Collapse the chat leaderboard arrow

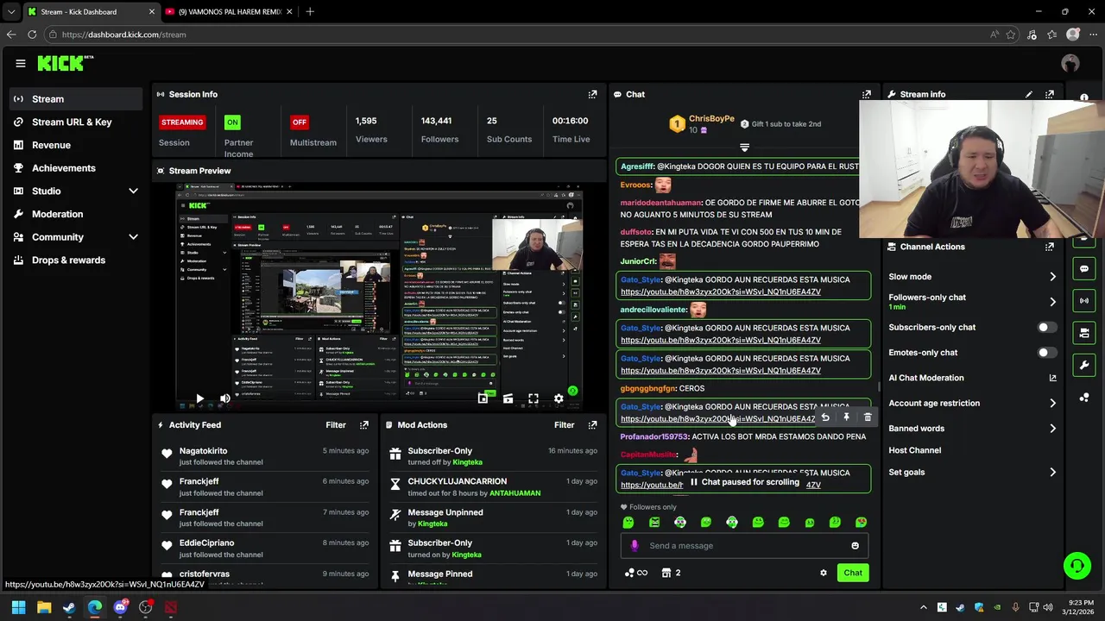coord(744,147)
